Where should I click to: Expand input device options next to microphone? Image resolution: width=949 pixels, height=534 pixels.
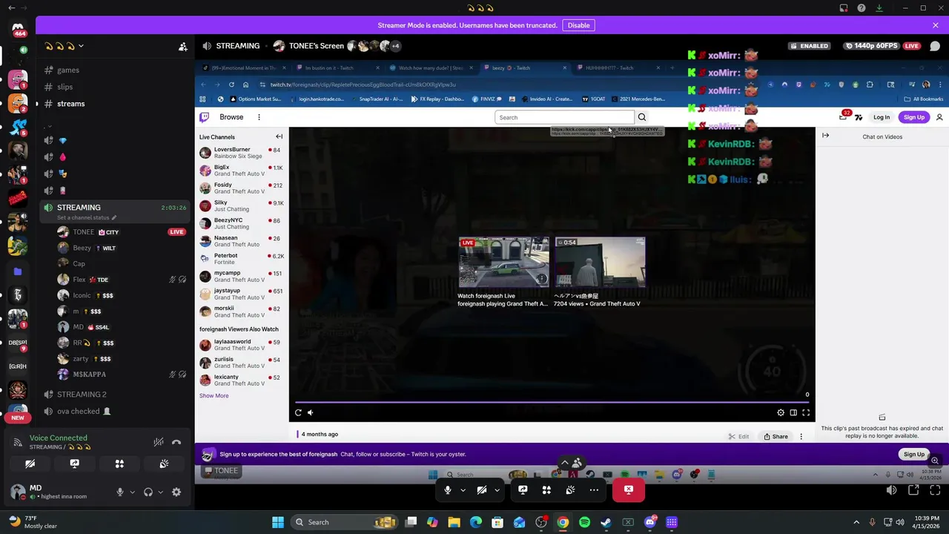(132, 492)
